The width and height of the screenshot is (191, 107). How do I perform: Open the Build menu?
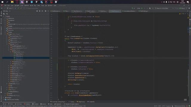click(x=31, y=5)
